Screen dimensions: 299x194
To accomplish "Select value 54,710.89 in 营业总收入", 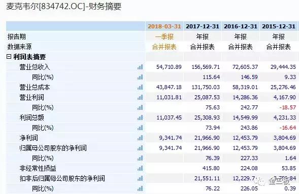I will [169, 67].
